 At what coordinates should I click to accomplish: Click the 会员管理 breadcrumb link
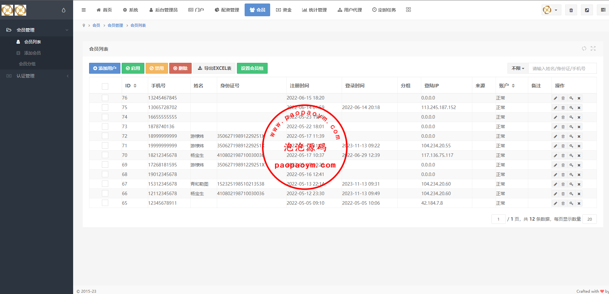(115, 26)
